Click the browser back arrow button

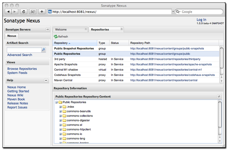point(8,12)
